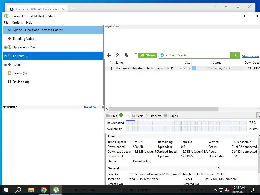Click the µTorrent taskbar icon
Viewport: 260px width, 195px height.
click(56, 190)
